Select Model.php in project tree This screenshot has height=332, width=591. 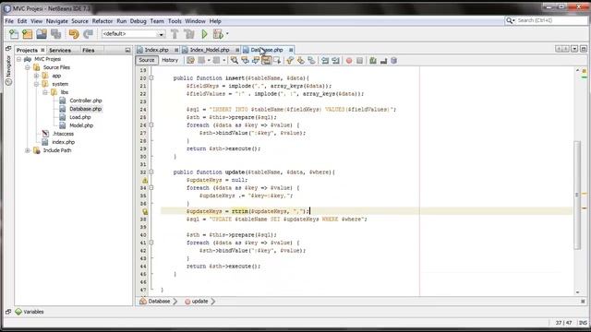(x=81, y=125)
